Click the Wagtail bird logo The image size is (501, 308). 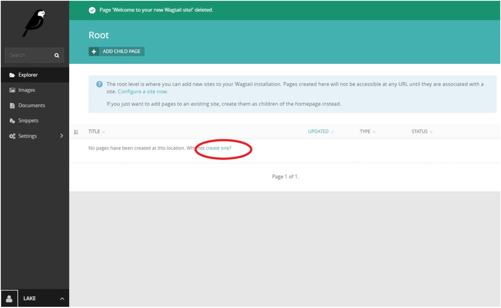click(x=34, y=23)
